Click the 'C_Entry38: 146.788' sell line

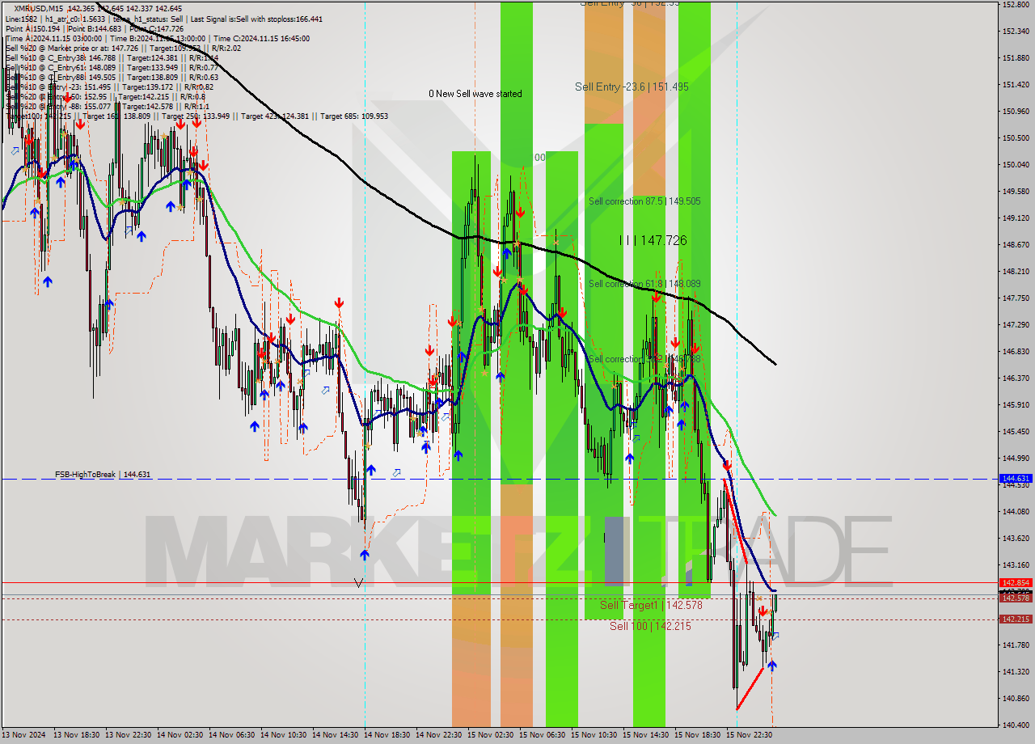click(112, 57)
